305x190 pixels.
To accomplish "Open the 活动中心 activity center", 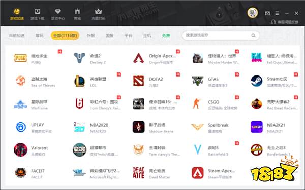I will coord(58,14).
